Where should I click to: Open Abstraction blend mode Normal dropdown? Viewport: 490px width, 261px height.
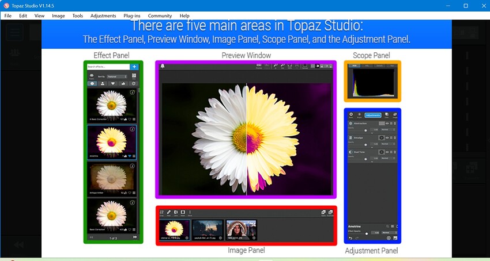click(x=388, y=130)
